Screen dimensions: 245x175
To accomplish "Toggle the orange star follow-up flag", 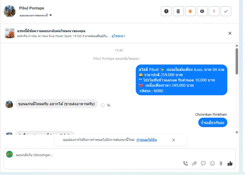I will (x=190, y=11).
